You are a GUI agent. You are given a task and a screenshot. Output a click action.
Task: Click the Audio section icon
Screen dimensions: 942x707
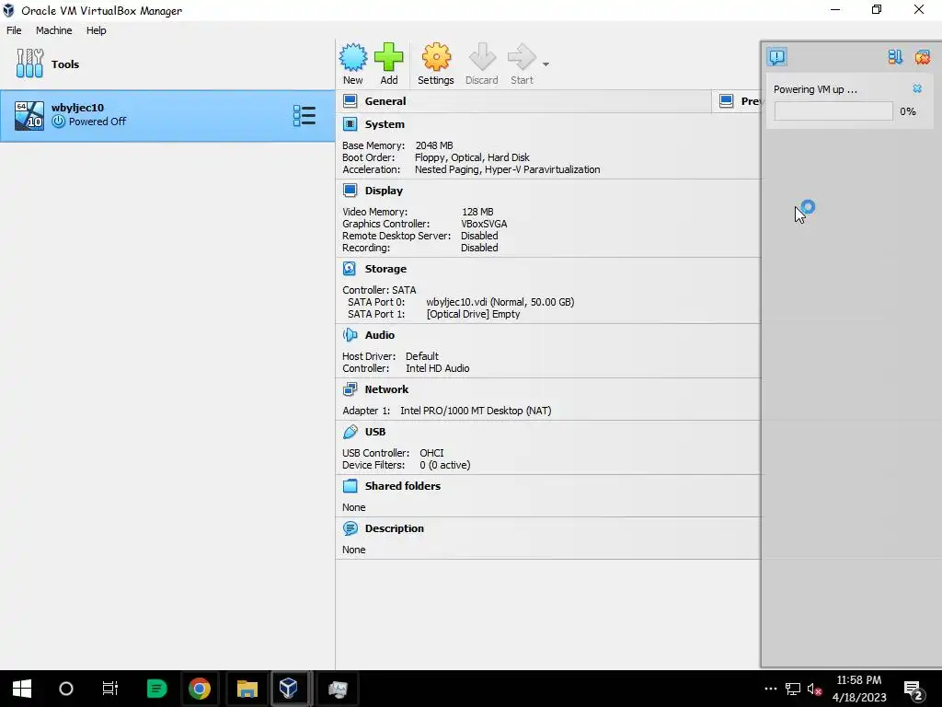coord(350,335)
